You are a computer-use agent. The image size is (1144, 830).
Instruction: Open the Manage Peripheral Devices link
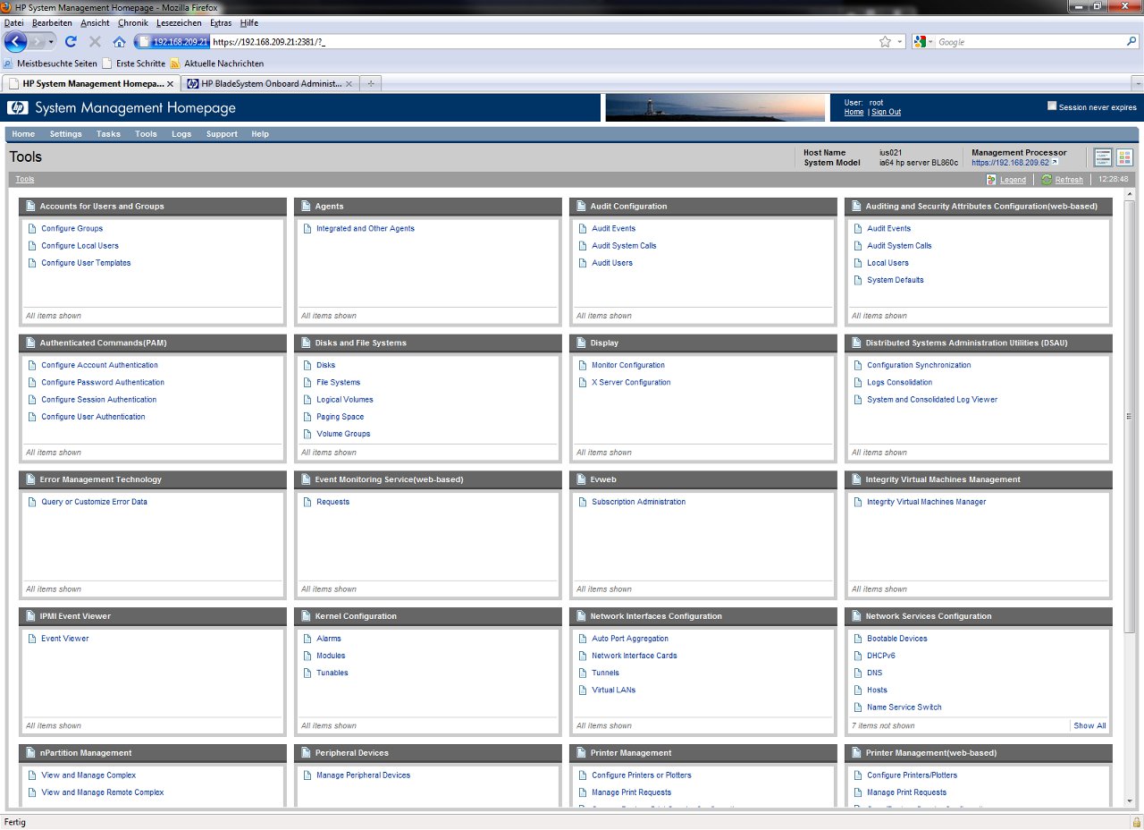[x=363, y=775]
